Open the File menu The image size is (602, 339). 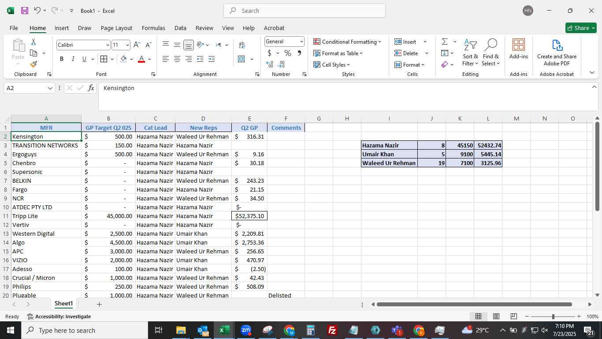(x=14, y=28)
